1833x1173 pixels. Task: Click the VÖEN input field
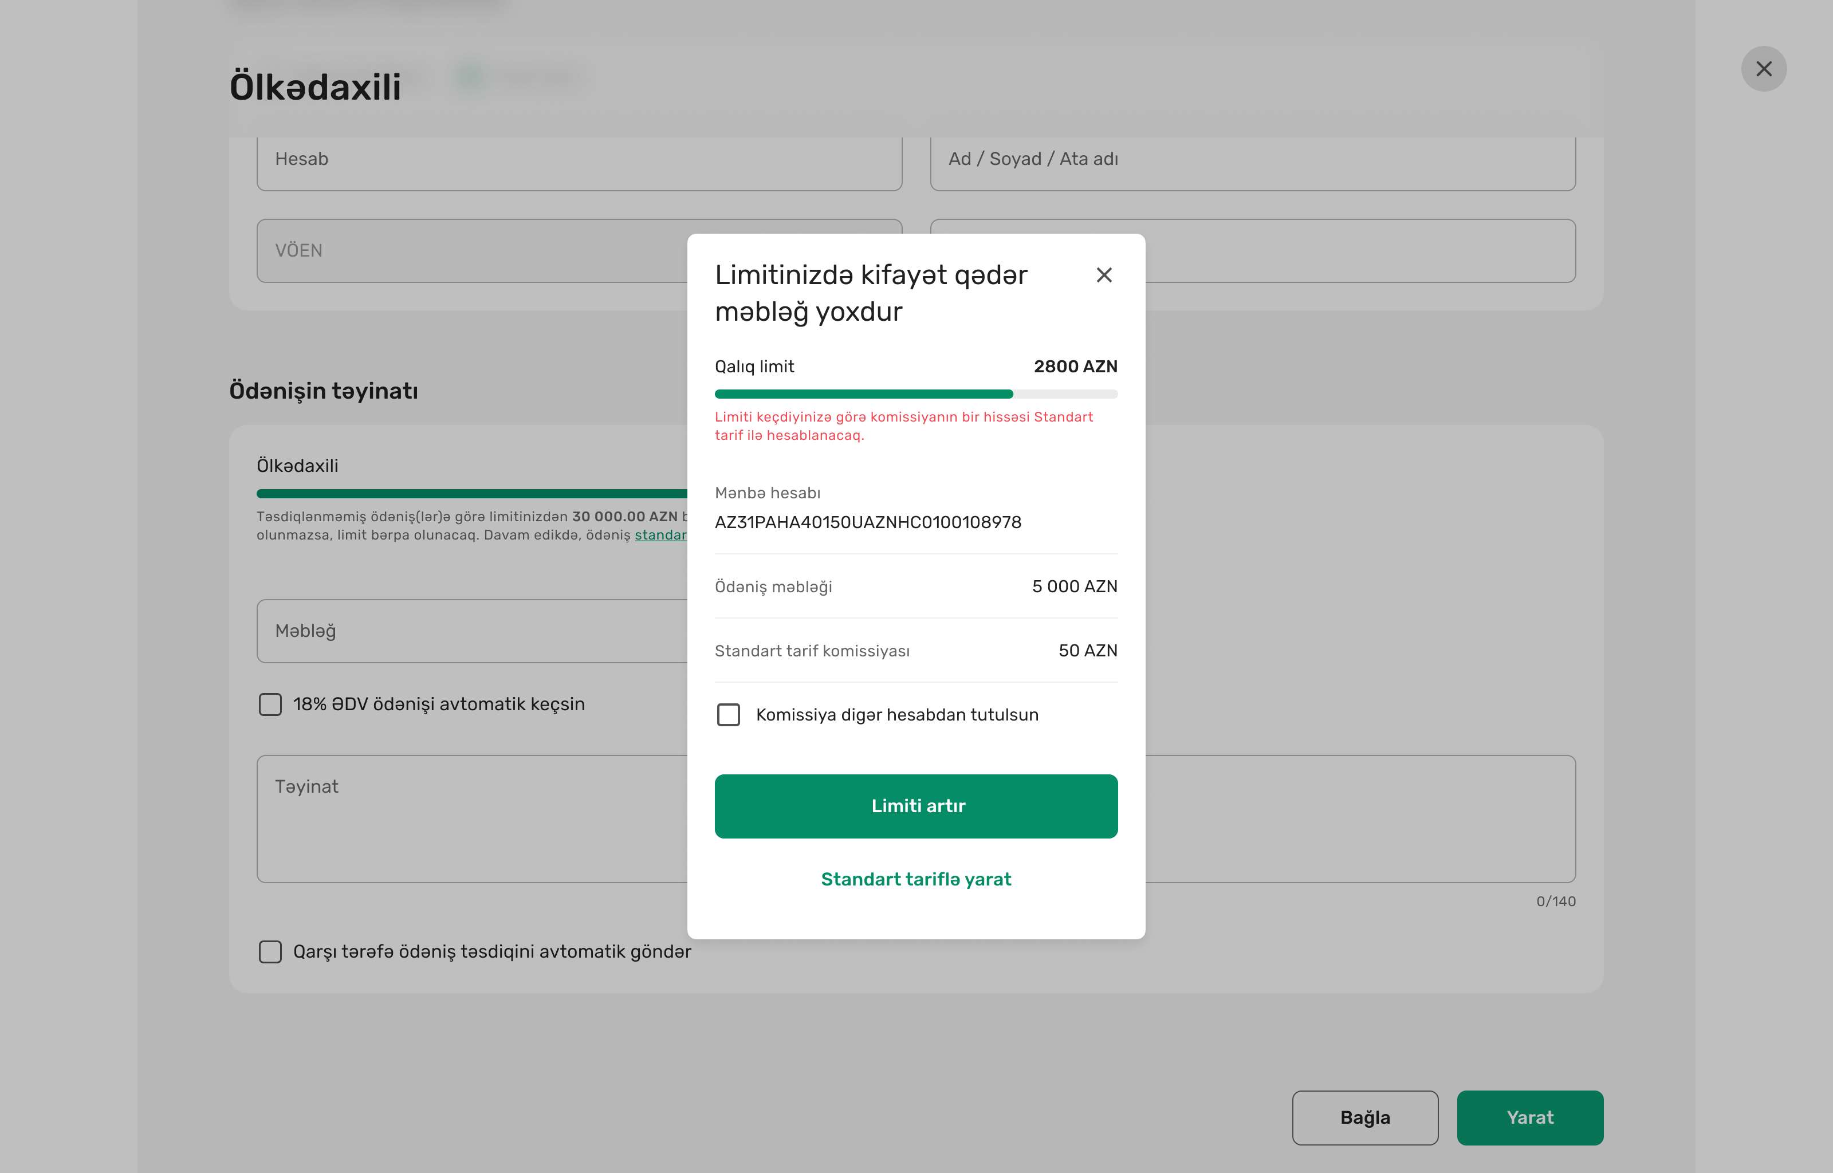point(472,251)
